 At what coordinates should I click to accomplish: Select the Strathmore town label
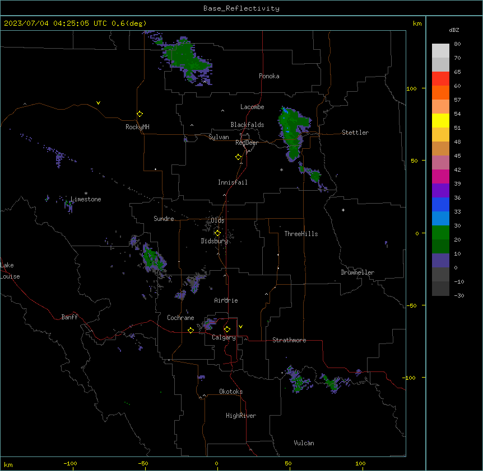coord(289,340)
